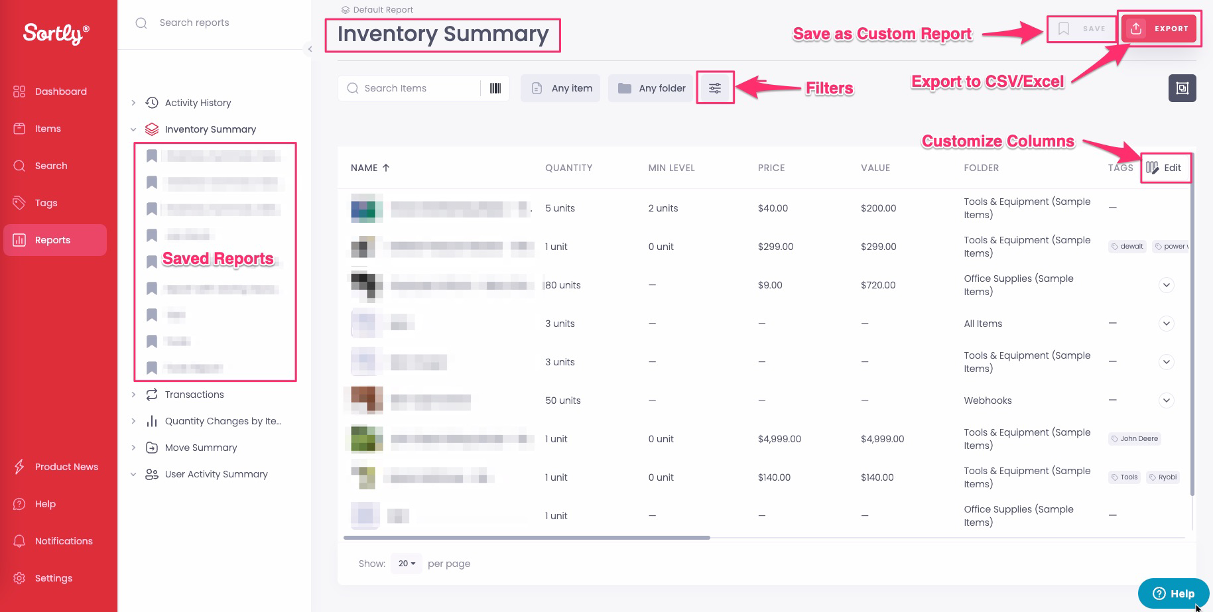Open the Any folder filter
Viewport: 1213px width, 612px height.
pos(652,88)
